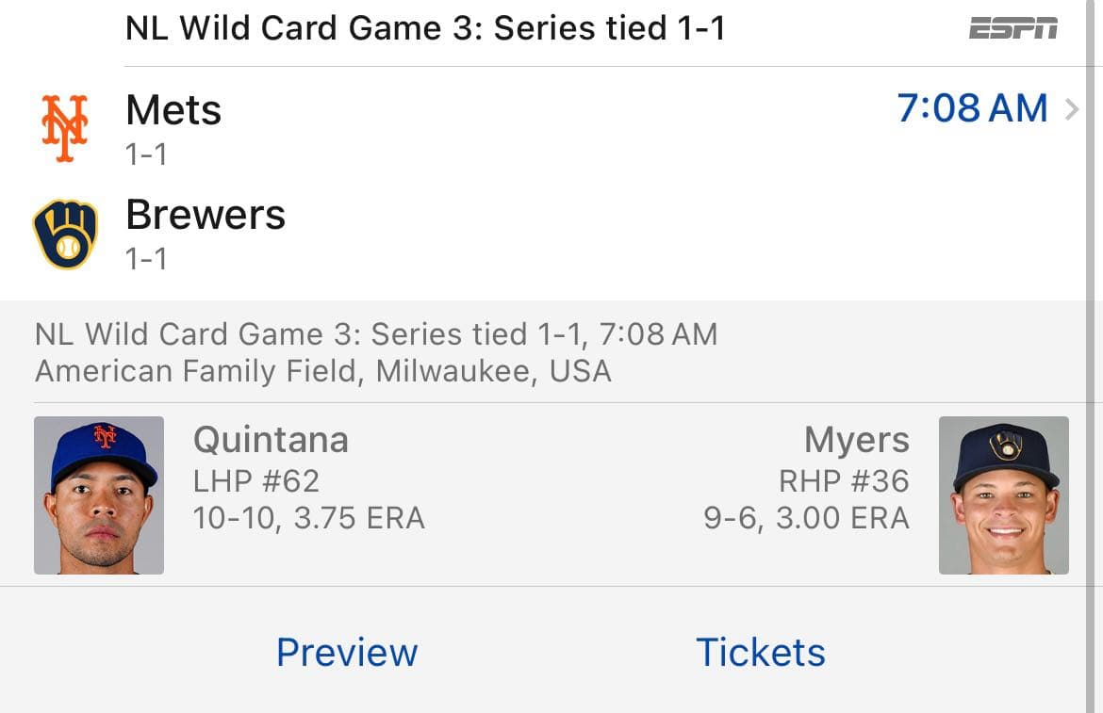Select Myers's headshot photo
The image size is (1103, 713).
[x=1003, y=495]
